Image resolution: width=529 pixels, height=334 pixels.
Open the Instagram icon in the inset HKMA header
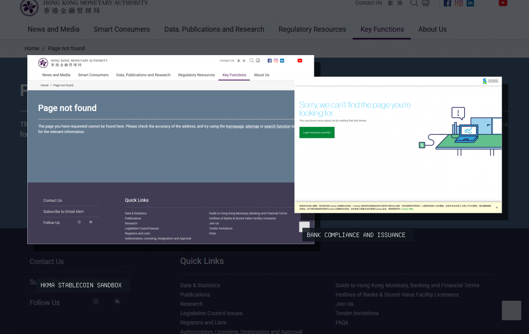pos(276,61)
